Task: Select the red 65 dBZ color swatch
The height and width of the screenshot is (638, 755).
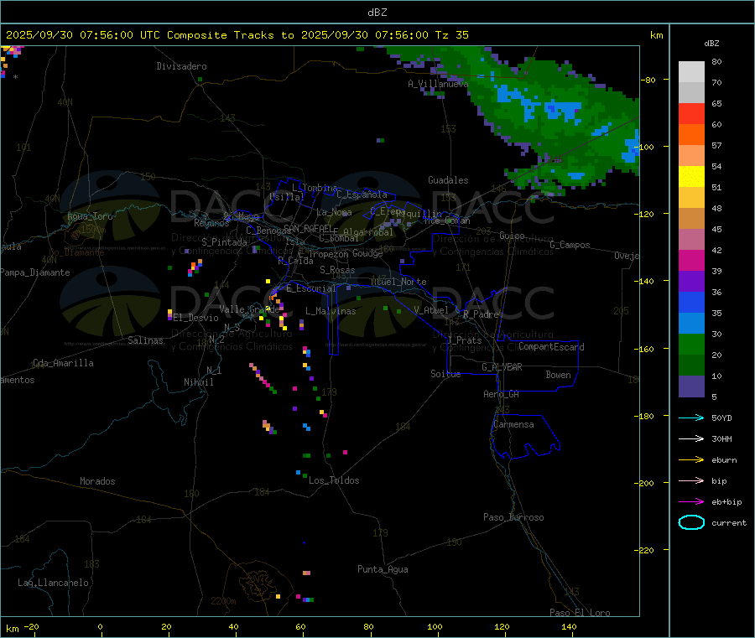Action: click(x=691, y=113)
